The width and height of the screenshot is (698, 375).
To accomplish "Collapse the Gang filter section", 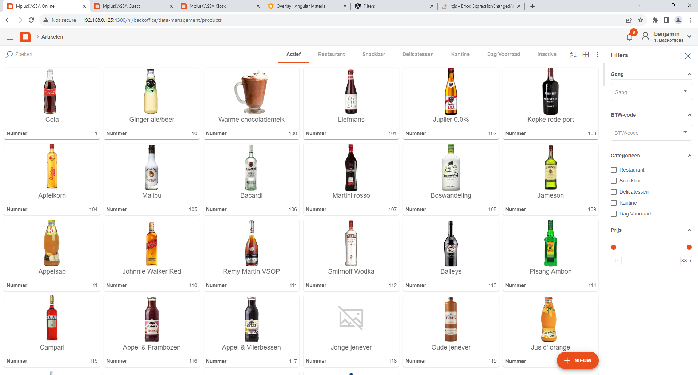I will (x=689, y=74).
